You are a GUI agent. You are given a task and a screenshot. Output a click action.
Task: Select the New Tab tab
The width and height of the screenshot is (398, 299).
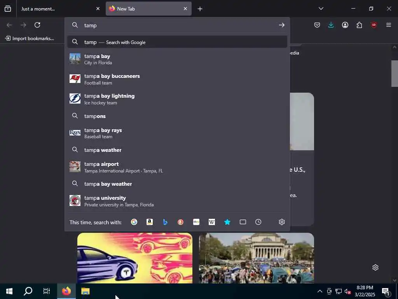coord(148,9)
